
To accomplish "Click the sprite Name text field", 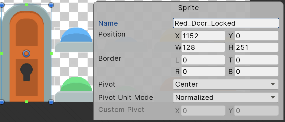I will [226, 23].
